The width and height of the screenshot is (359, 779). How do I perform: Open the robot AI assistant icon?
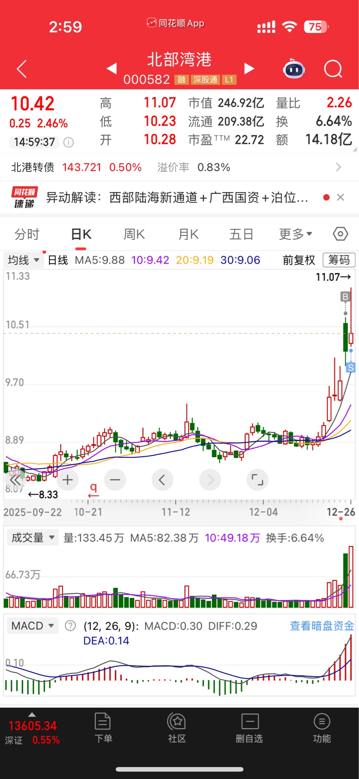[294, 69]
